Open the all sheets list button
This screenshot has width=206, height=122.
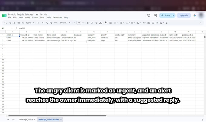coord(13,120)
